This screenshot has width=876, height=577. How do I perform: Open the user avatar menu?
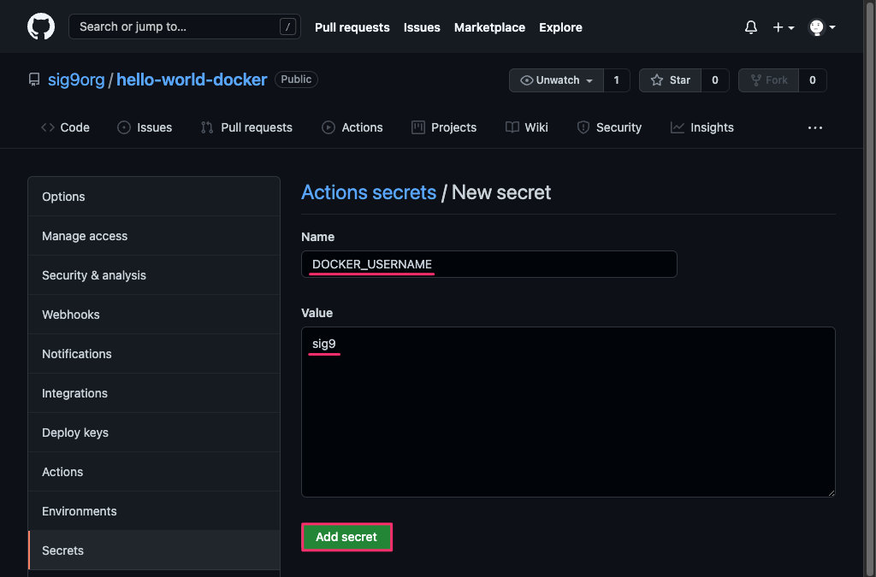822,26
